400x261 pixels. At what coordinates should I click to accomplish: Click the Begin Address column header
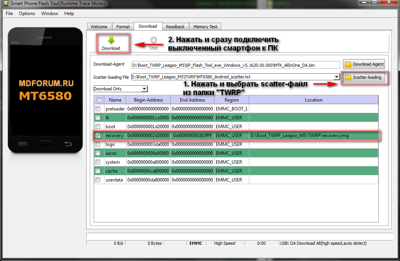148,100
